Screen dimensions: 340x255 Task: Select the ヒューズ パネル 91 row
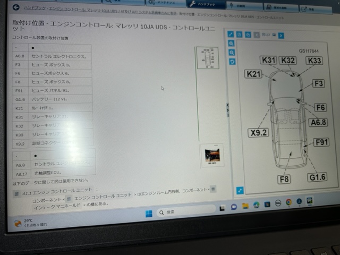tap(53, 91)
